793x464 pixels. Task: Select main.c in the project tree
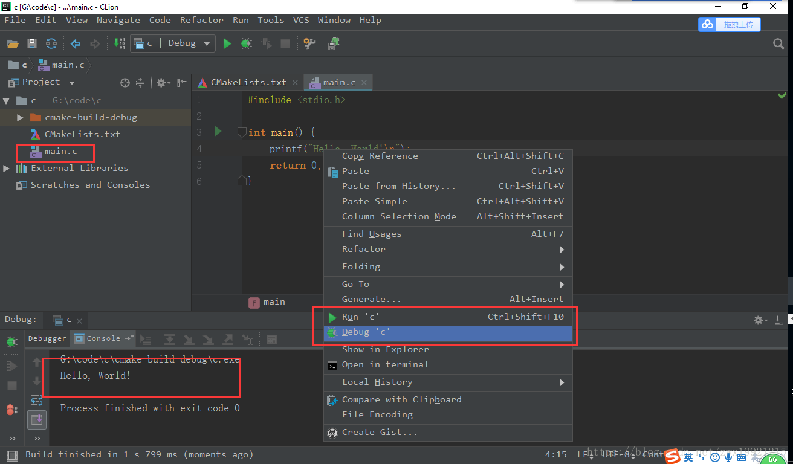pyautogui.click(x=60, y=151)
